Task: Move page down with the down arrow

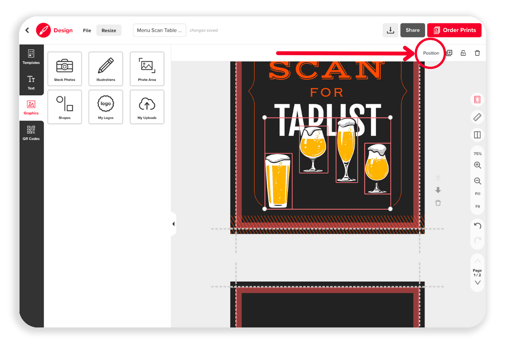Action: pyautogui.click(x=438, y=190)
